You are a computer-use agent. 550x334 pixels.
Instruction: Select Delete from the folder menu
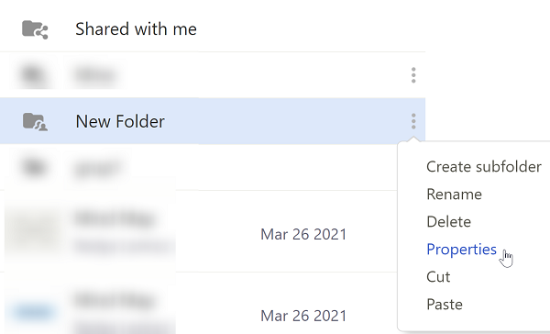448,222
